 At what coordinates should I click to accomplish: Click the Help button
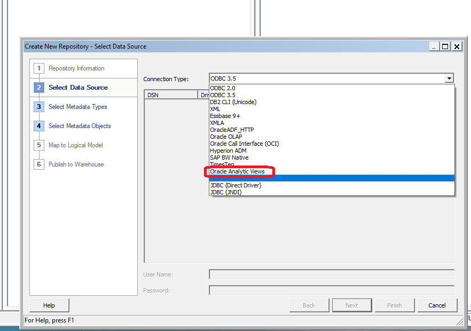(x=49, y=305)
